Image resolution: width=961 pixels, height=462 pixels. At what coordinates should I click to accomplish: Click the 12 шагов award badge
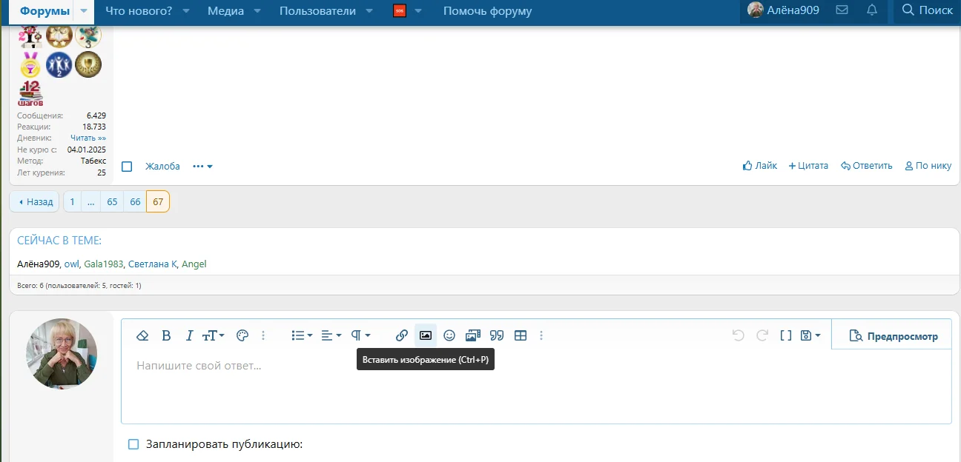31,94
